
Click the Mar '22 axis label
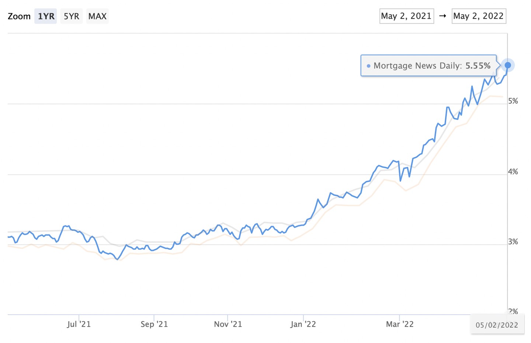(x=400, y=324)
